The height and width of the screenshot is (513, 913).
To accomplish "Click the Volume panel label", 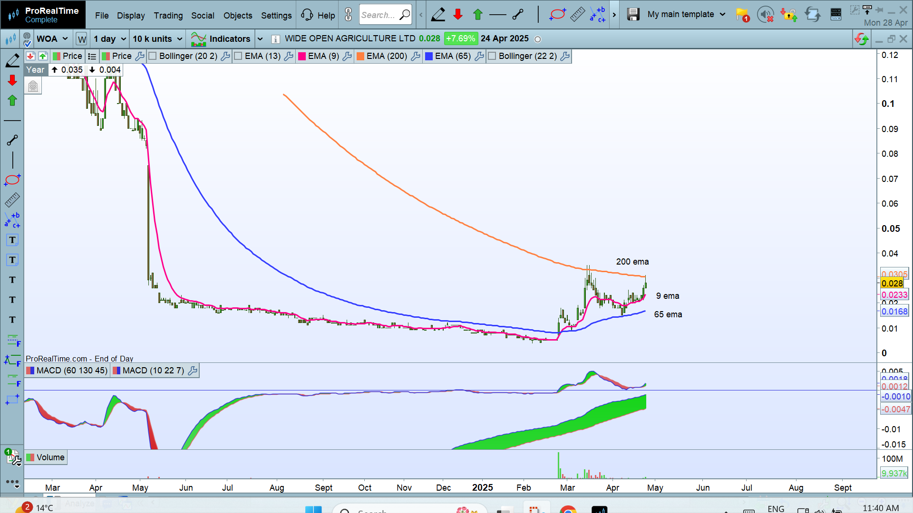I will pyautogui.click(x=46, y=457).
